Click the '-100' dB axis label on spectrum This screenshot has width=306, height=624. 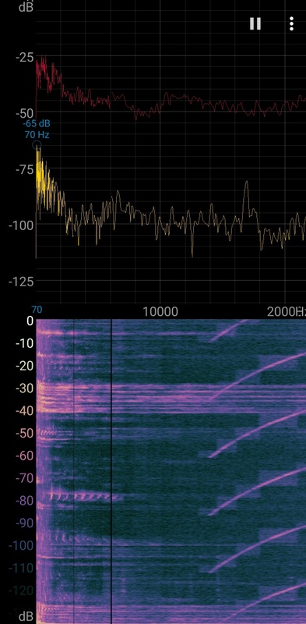[22, 225]
